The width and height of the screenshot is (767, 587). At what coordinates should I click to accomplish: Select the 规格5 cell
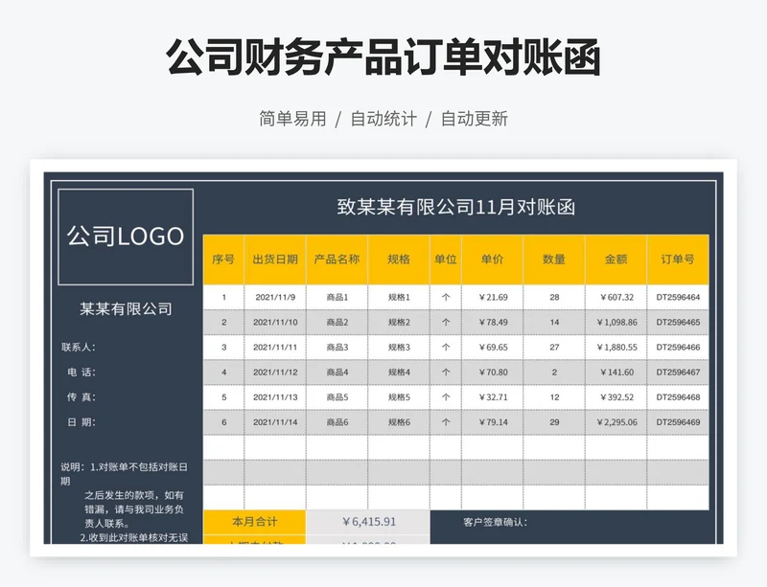tap(399, 396)
